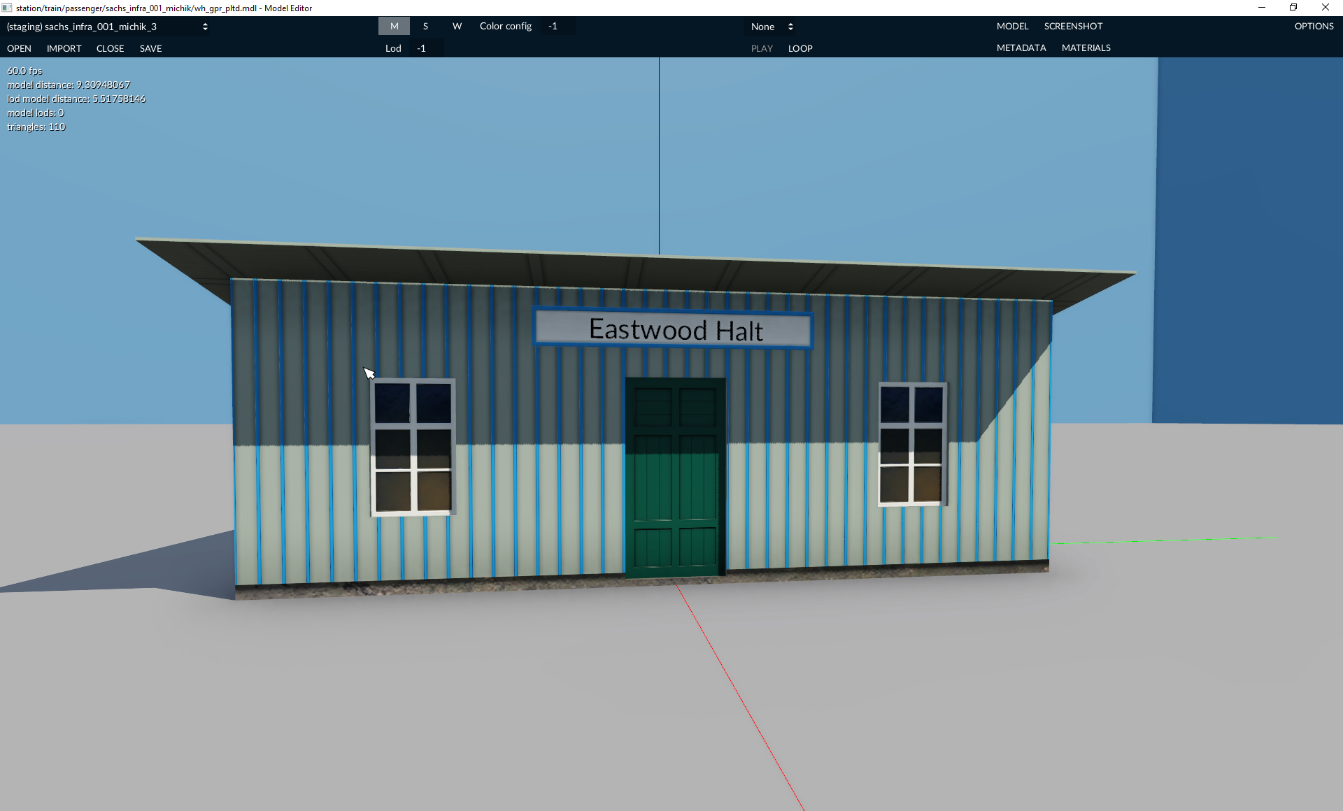Click the green door of the building

(675, 478)
